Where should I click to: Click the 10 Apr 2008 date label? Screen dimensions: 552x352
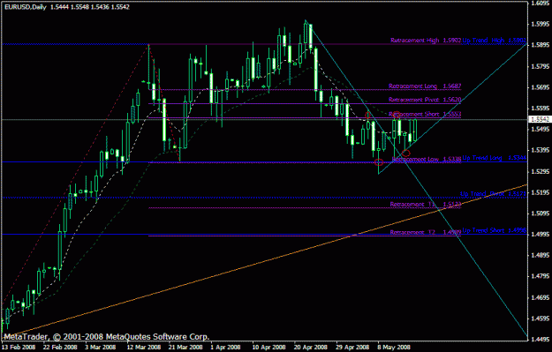[x=268, y=347]
